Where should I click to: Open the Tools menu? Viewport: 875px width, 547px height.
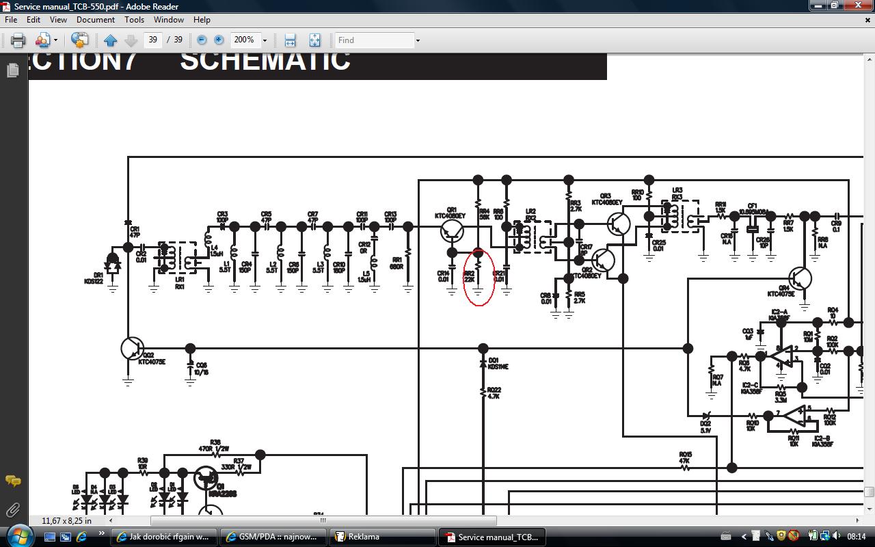click(134, 20)
